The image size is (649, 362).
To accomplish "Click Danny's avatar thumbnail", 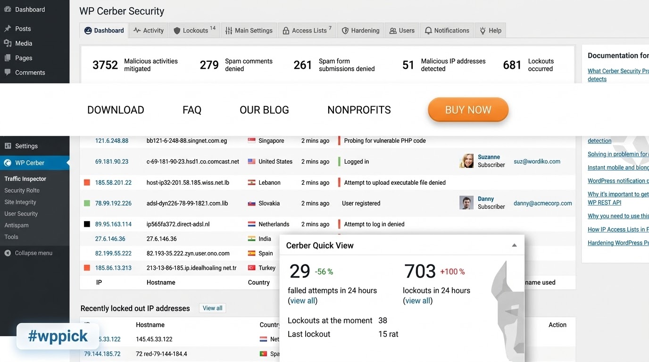I will click(466, 203).
